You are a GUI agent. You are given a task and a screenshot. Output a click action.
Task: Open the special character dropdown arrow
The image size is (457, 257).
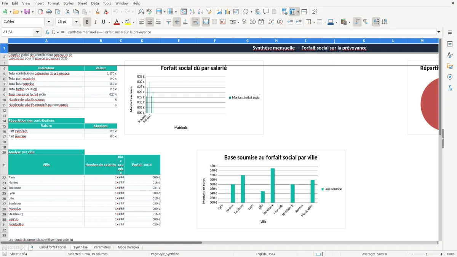click(x=251, y=12)
